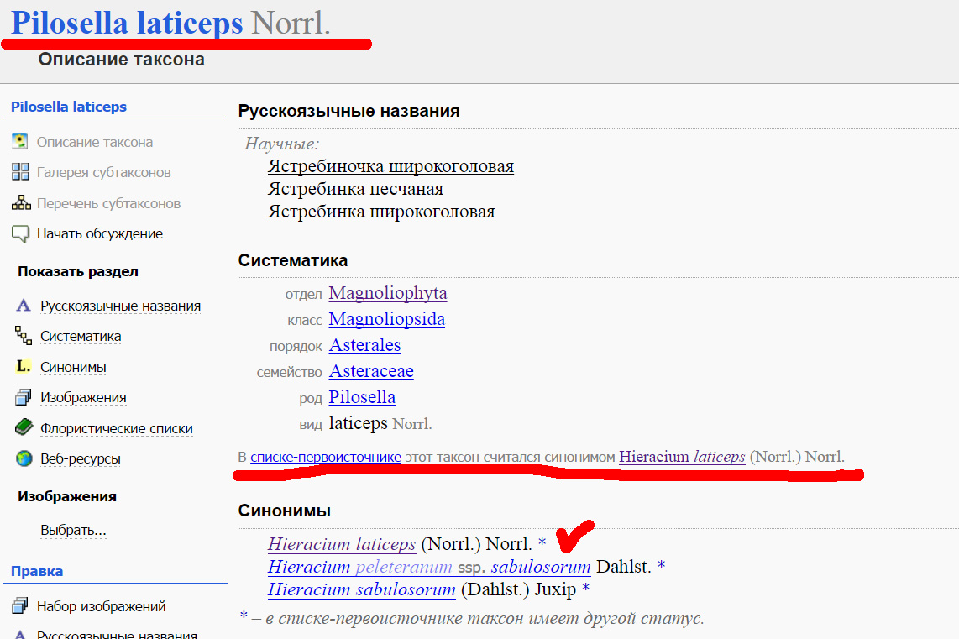Click the Набор изображений icon under Правка
Image resolution: width=959 pixels, height=639 pixels.
tap(21, 606)
